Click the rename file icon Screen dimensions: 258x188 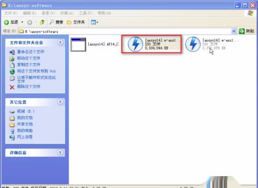(x=12, y=52)
